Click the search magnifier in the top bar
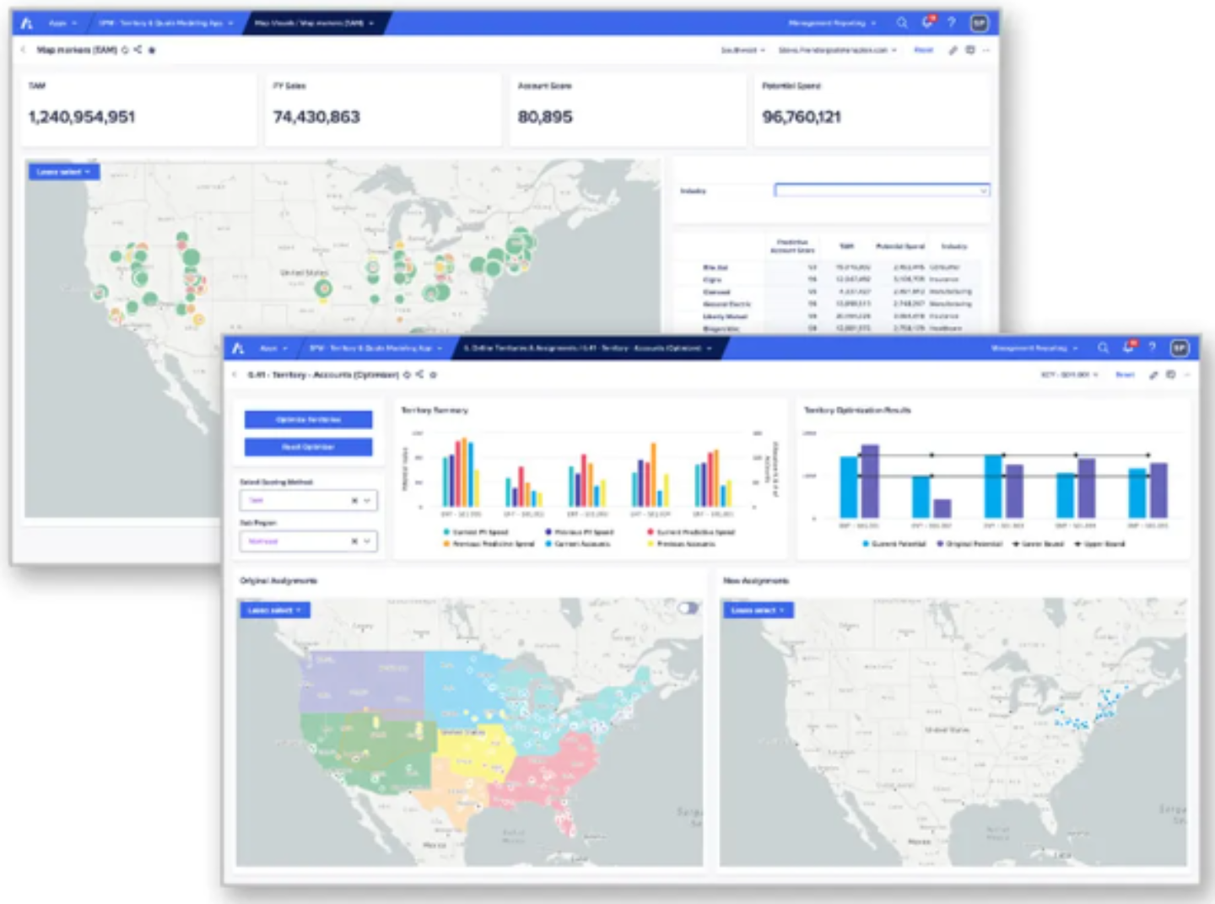This screenshot has height=904, width=1215. tap(903, 23)
